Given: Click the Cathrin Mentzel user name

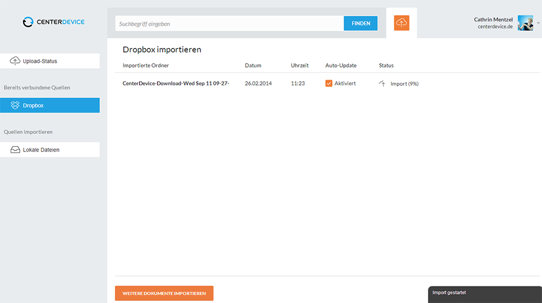Looking at the screenshot, I should click(493, 19).
